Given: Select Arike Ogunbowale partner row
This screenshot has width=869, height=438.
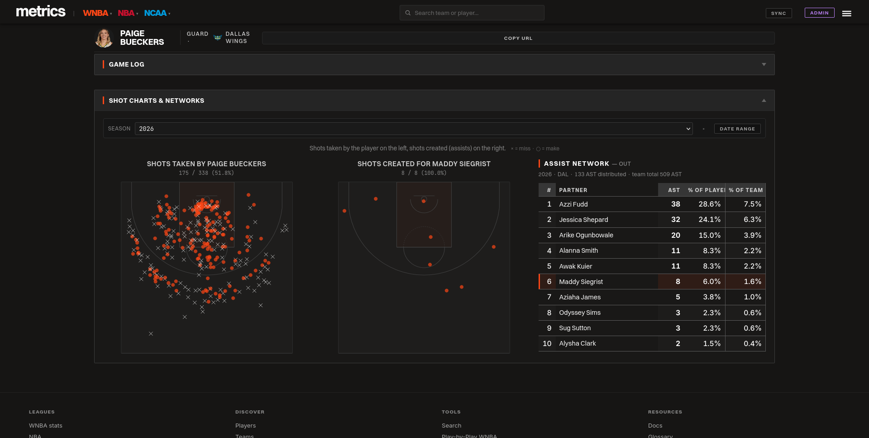Looking at the screenshot, I should tap(652, 235).
